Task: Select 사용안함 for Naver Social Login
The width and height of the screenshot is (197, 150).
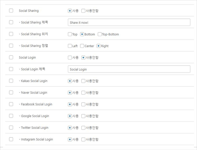Action: tap(83, 93)
